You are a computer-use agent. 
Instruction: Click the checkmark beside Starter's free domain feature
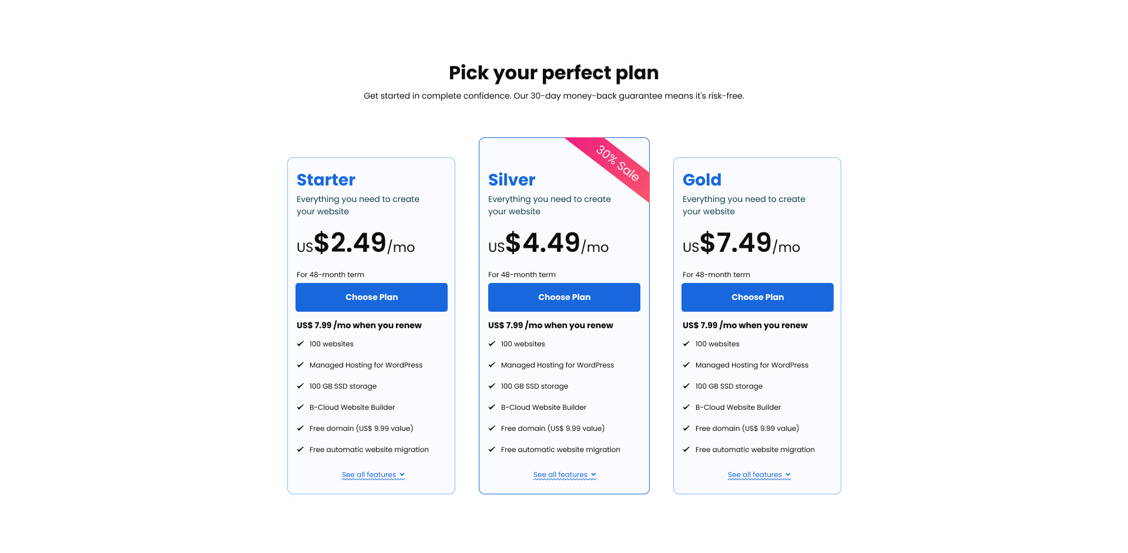click(300, 429)
